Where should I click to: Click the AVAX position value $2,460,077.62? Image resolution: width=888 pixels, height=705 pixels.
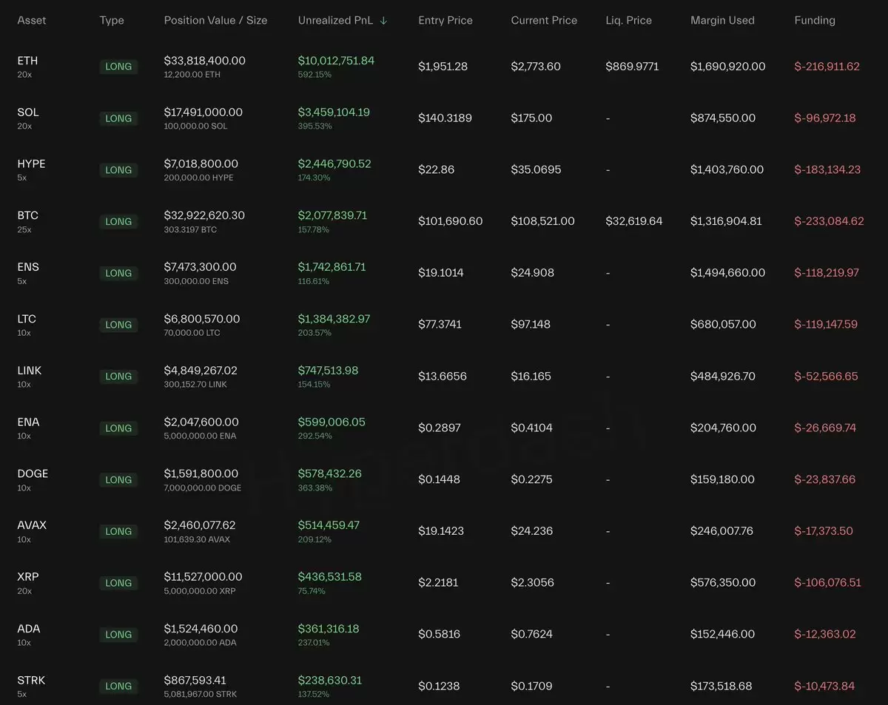(200, 525)
